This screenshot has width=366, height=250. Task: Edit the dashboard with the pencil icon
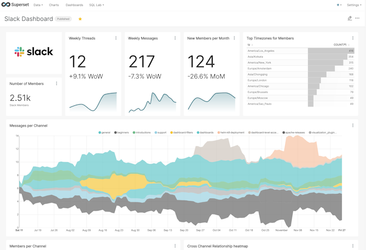[350, 18]
